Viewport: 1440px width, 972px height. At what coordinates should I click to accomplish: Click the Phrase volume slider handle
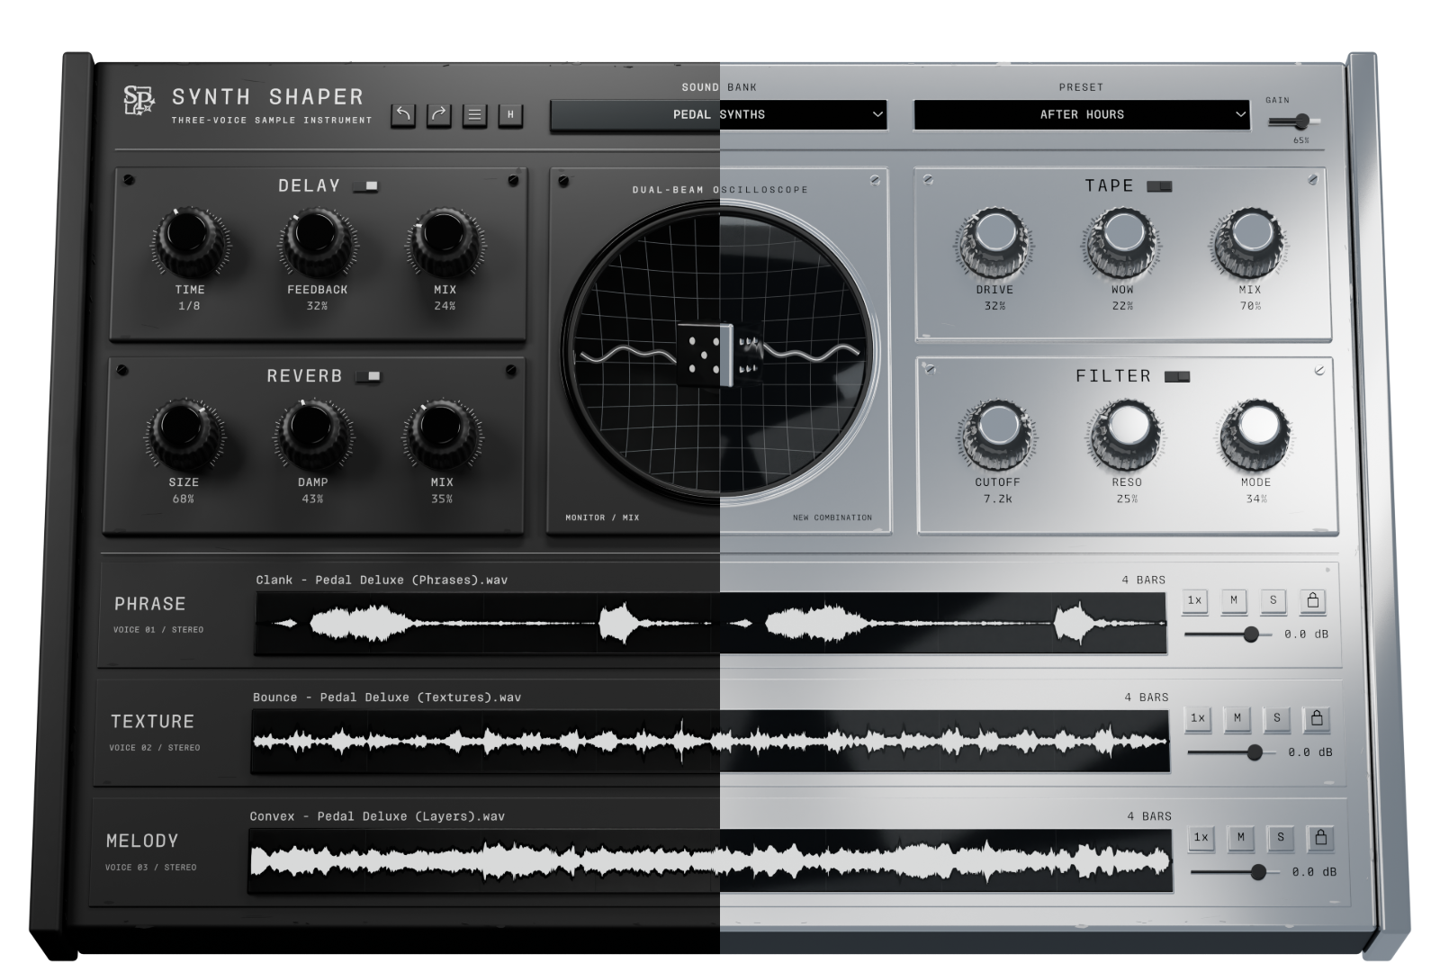(x=1250, y=634)
